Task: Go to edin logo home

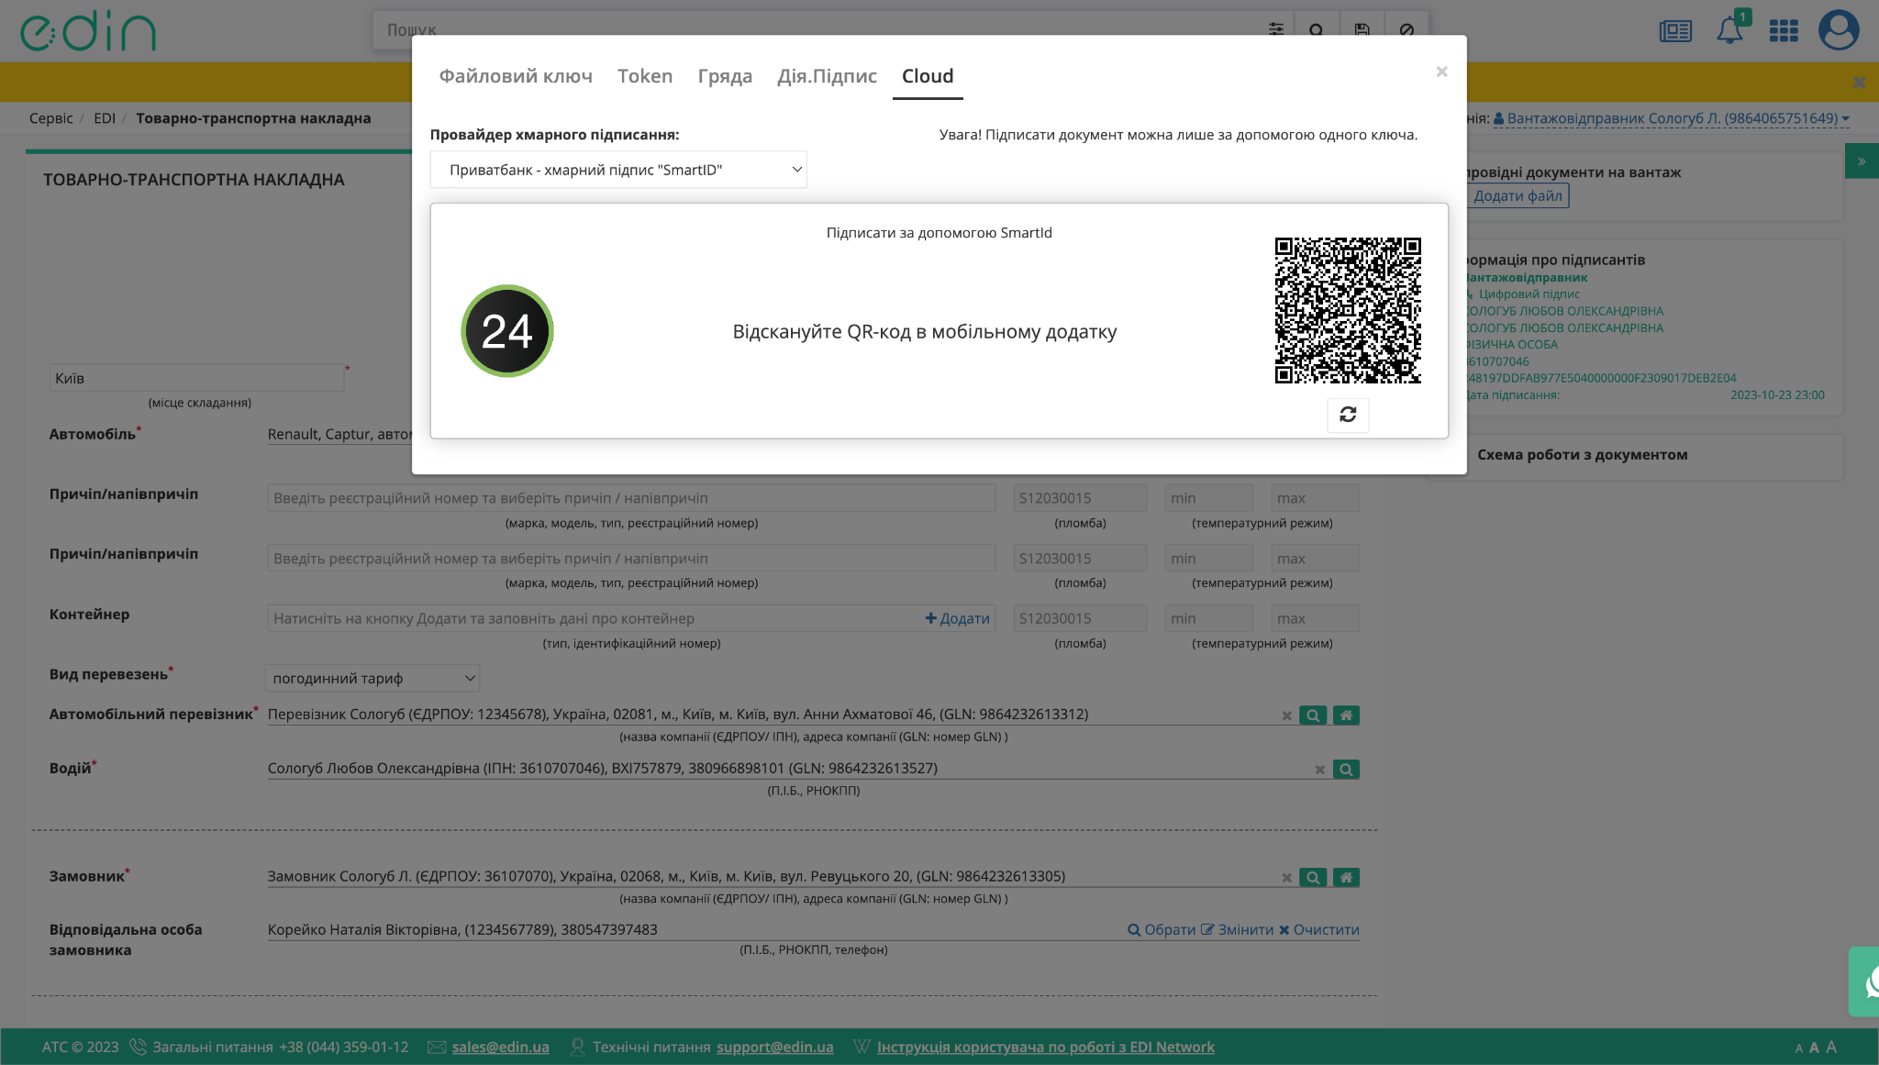Action: pyautogui.click(x=88, y=31)
